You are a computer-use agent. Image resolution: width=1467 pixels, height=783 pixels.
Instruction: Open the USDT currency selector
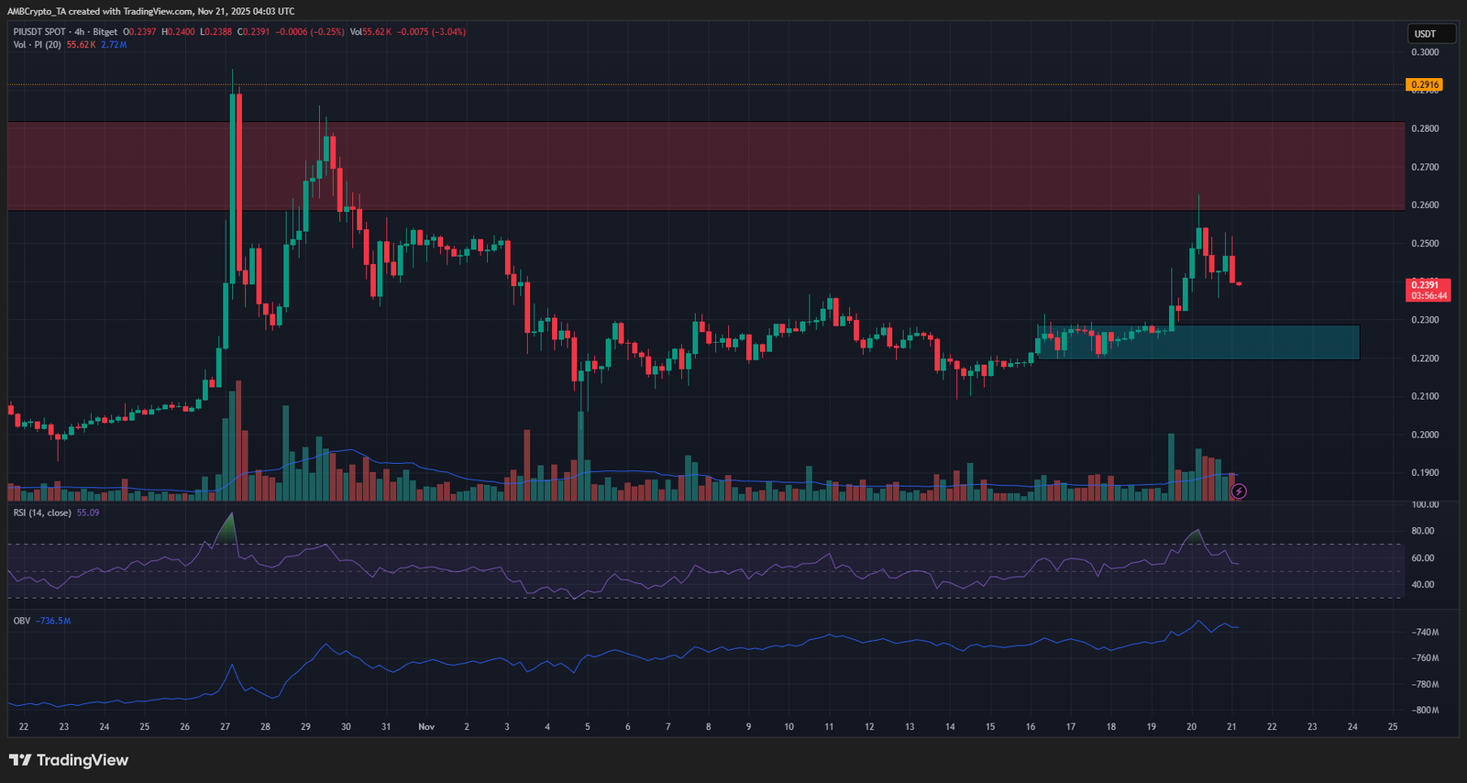click(1432, 34)
